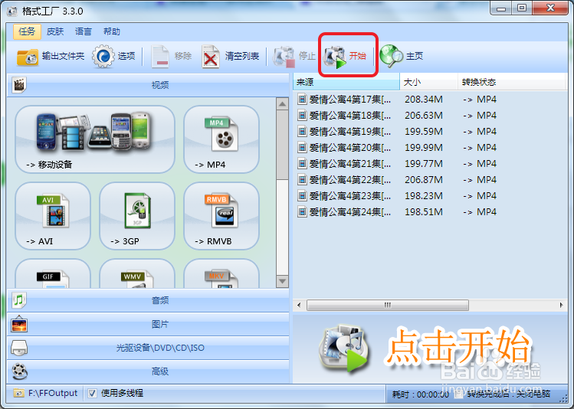Sort by the 来源 source column header
The height and width of the screenshot is (409, 574).
point(346,82)
